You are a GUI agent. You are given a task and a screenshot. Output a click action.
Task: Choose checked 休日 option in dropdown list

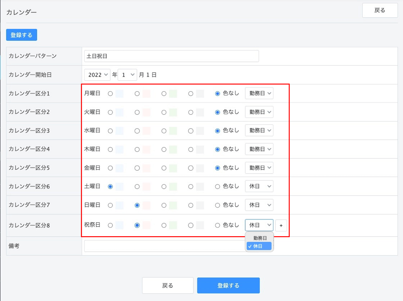tap(259, 246)
